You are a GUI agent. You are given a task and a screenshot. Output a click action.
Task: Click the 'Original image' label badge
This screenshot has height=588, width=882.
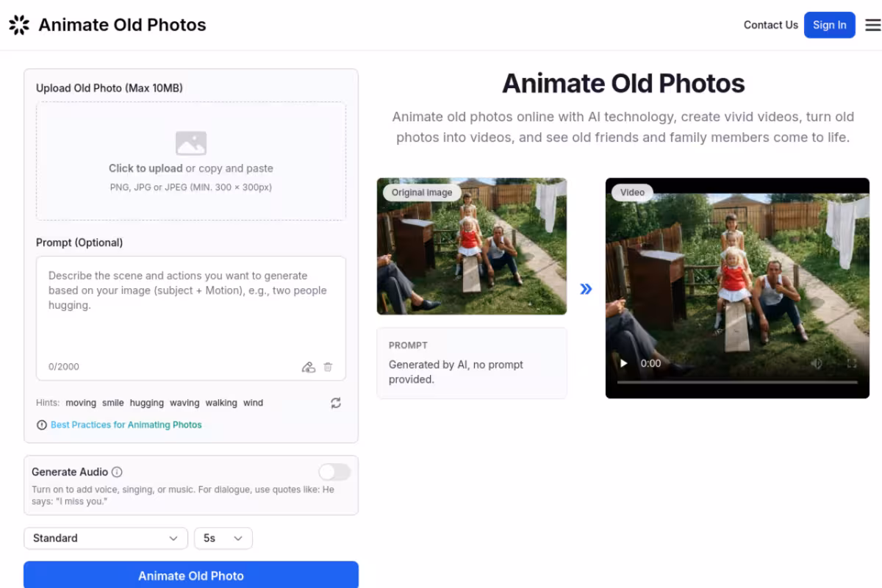point(422,193)
